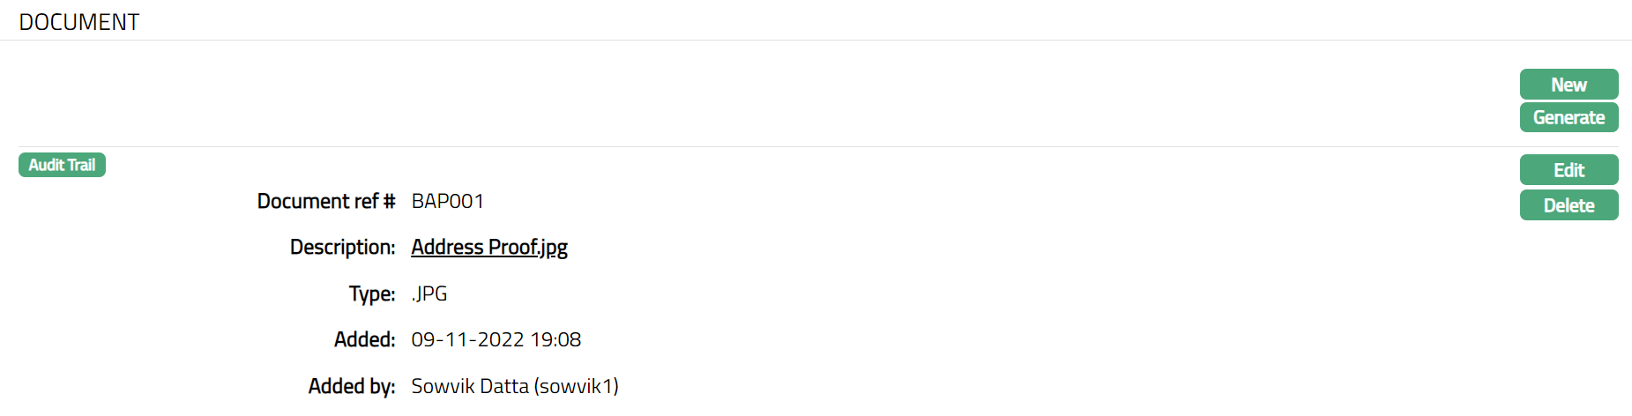Select the BAP001 reference value
The width and height of the screenshot is (1632, 416).
447,201
